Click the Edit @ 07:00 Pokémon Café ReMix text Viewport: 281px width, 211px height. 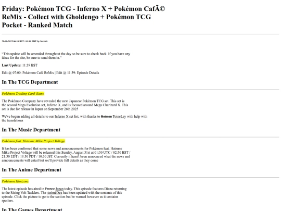pyautogui.click(x=28, y=73)
